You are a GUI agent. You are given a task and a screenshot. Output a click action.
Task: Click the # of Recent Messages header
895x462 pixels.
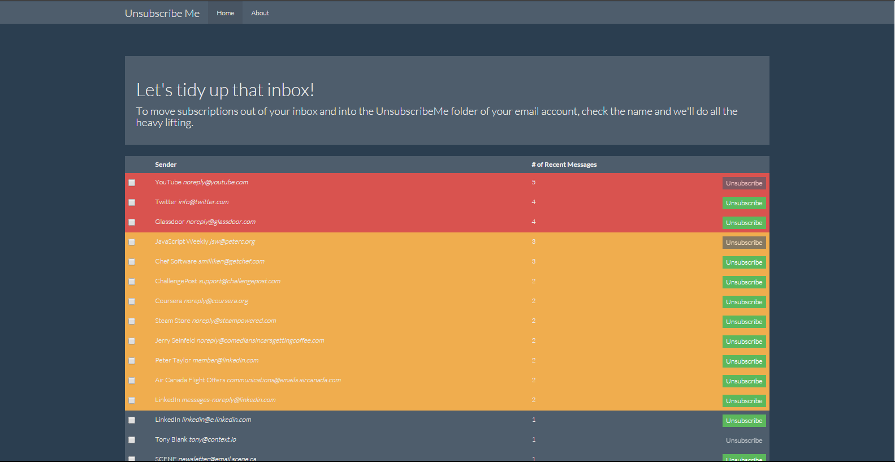(x=564, y=165)
